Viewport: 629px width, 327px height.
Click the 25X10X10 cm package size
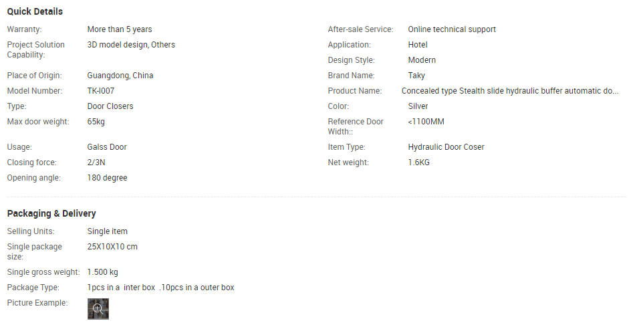[112, 247]
